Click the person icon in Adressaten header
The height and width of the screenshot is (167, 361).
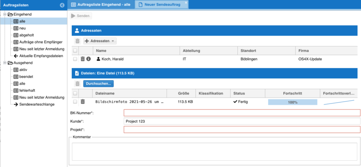77,31
